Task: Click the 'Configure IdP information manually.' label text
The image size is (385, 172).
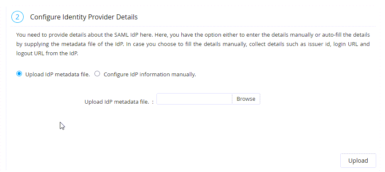Action: (x=150, y=75)
